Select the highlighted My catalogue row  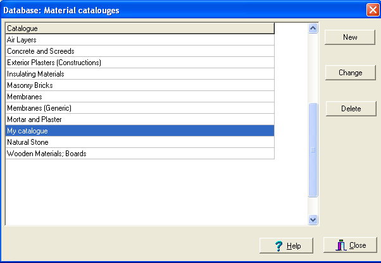pyautogui.click(x=140, y=131)
